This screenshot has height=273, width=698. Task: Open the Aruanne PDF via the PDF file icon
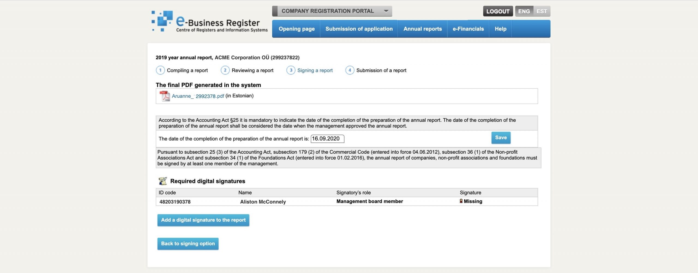(x=165, y=96)
